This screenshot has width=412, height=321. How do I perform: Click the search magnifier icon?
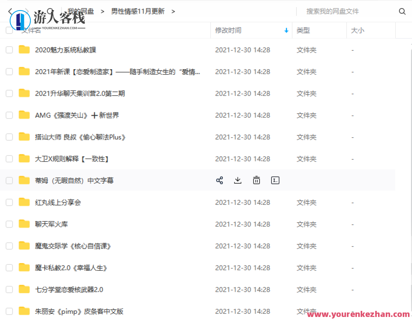402,11
